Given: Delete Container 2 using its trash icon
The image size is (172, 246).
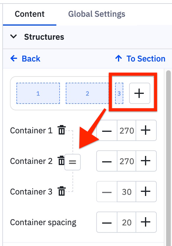Looking at the screenshot, I should 62,161.
